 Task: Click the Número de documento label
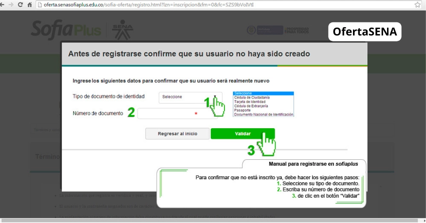coord(98,113)
